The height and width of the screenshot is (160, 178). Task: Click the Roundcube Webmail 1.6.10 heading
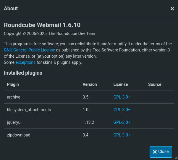[x=42, y=25]
